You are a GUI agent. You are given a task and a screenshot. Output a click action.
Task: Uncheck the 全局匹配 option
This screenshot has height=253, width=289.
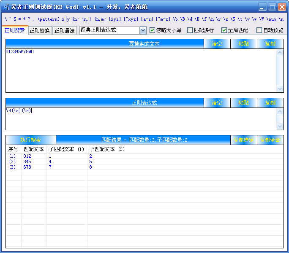(x=224, y=30)
